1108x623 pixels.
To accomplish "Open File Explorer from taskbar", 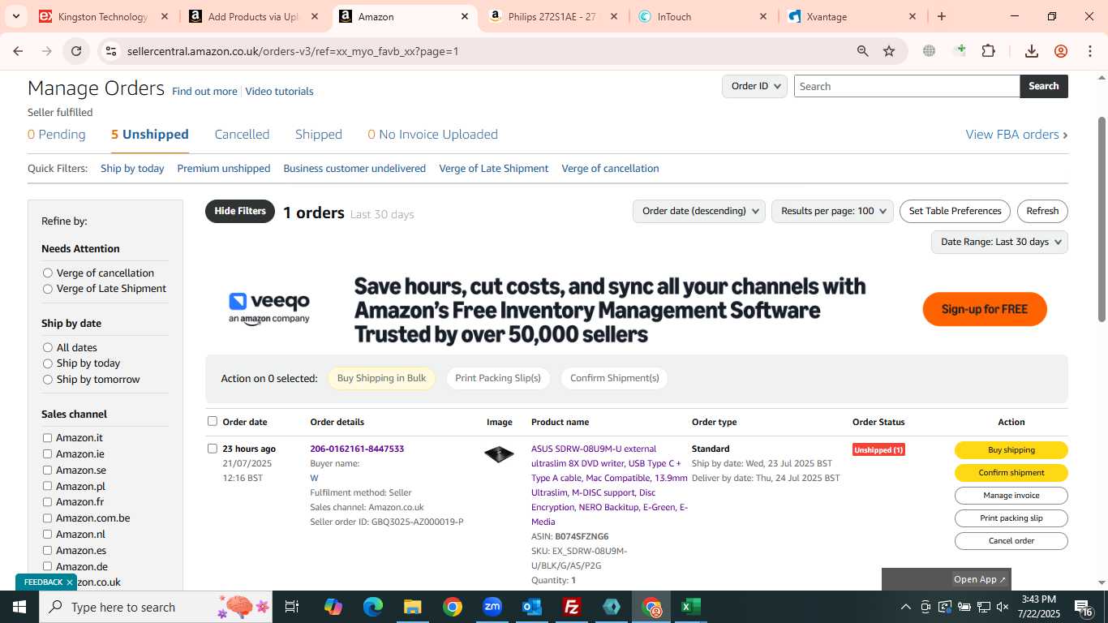I will tap(412, 607).
